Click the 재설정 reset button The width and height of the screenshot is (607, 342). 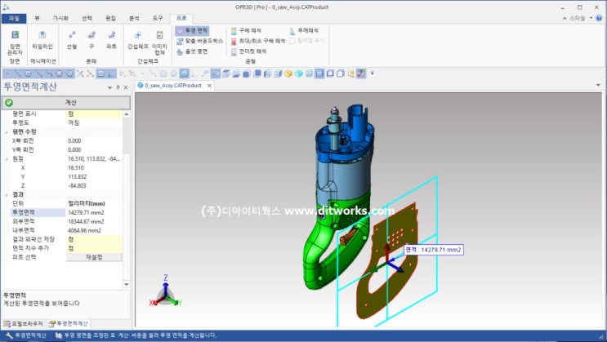pos(94,257)
